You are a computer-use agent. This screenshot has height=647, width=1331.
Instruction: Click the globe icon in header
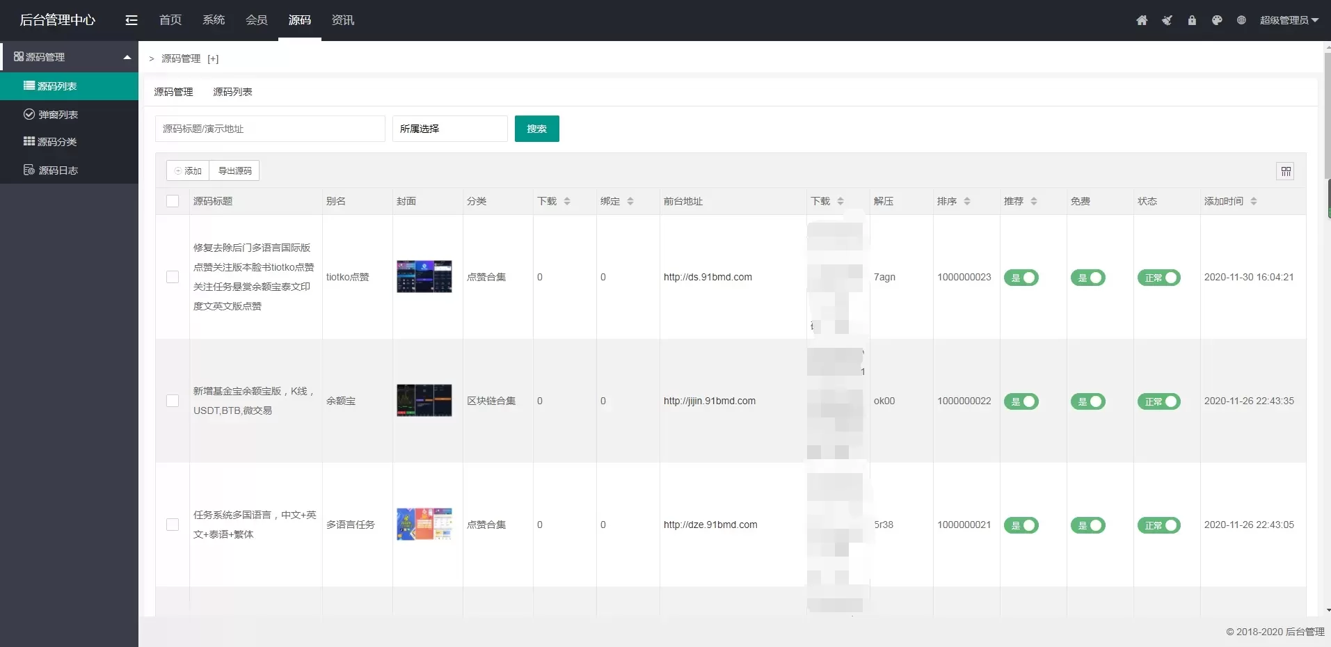coord(1241,20)
